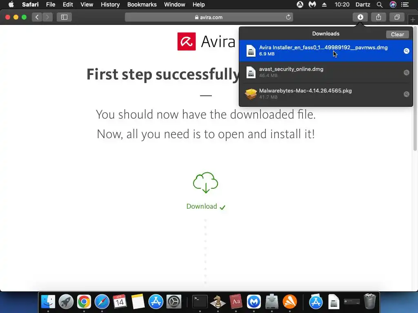Open the File menu
Viewport: 418px width, 313px height.
pyautogui.click(x=50, y=4)
